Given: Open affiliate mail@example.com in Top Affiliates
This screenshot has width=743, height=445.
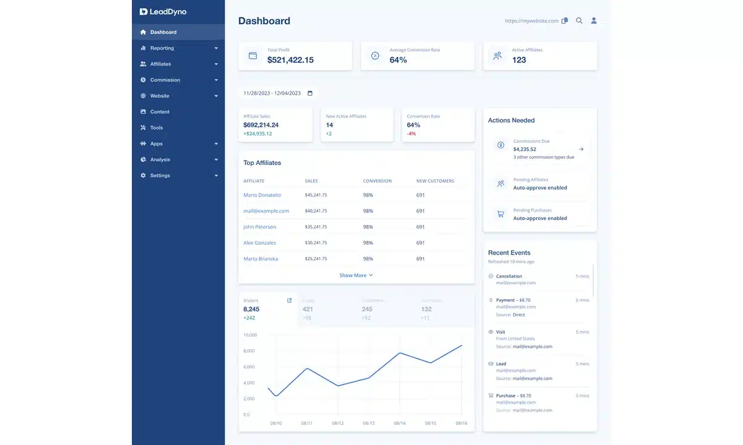Looking at the screenshot, I should pyautogui.click(x=266, y=211).
